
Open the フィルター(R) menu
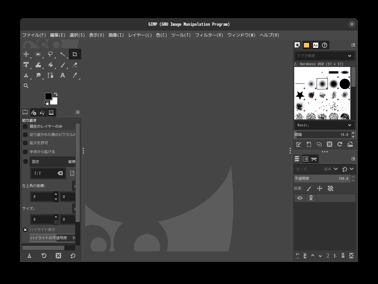click(209, 35)
